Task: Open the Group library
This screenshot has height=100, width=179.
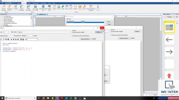Action: (x=80, y=7)
